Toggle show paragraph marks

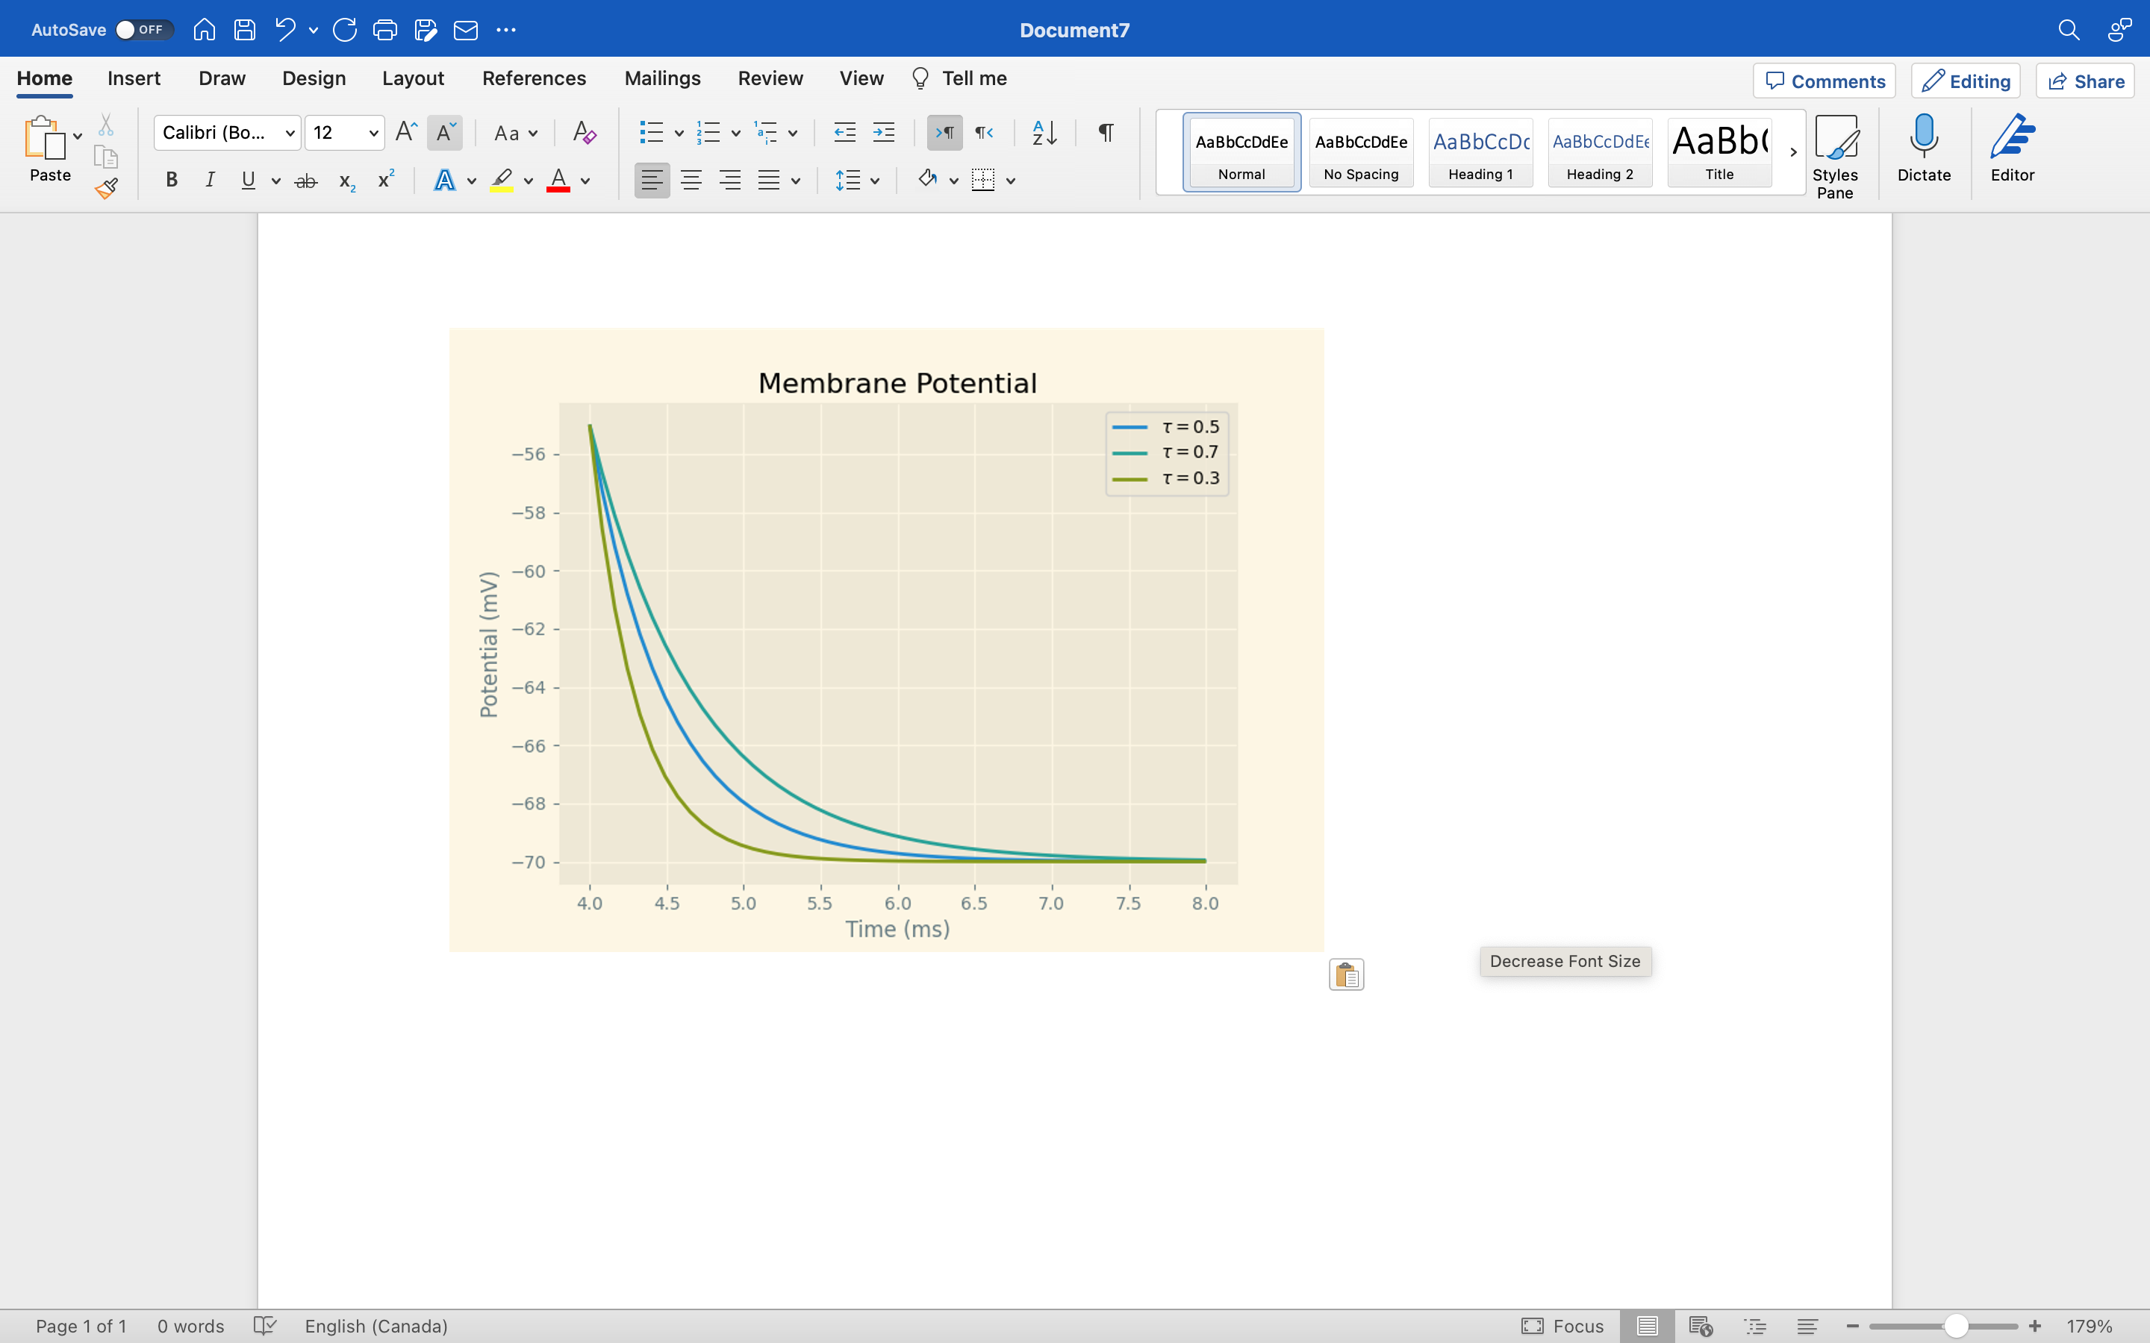[x=1105, y=132]
